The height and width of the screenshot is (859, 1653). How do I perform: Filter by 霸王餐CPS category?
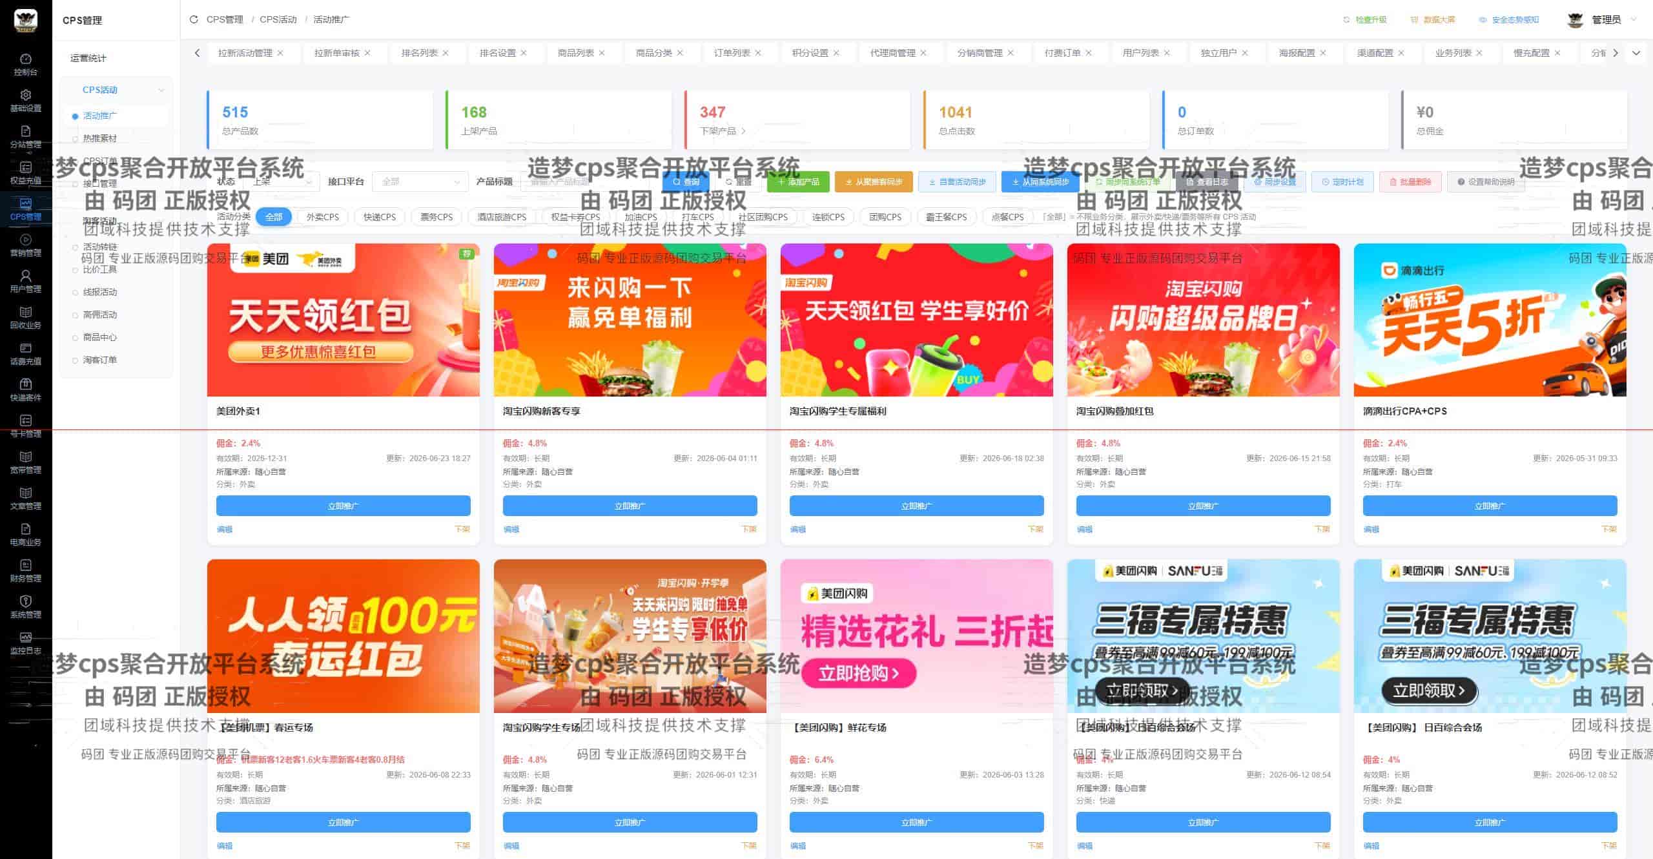coord(946,217)
